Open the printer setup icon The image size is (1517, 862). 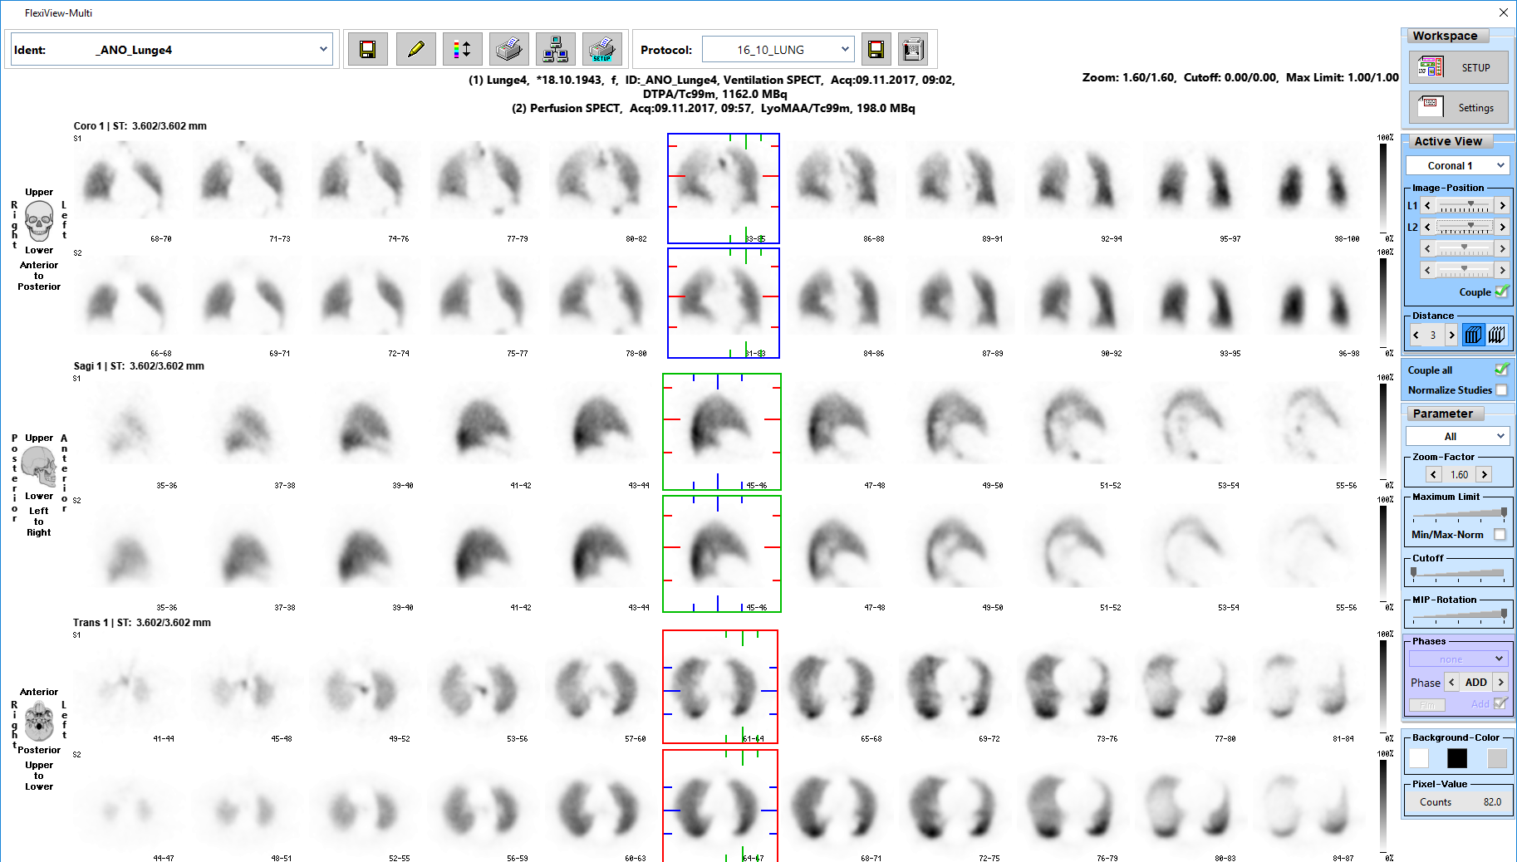(601, 50)
